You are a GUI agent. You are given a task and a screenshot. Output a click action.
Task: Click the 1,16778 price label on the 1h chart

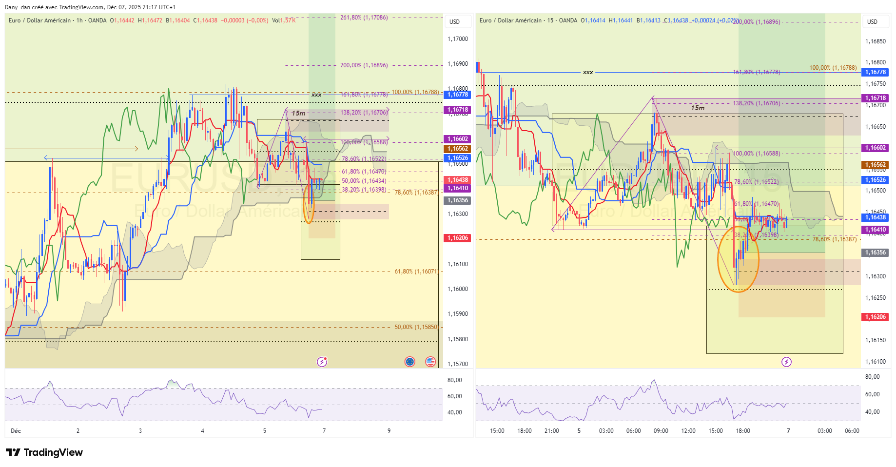pyautogui.click(x=458, y=95)
